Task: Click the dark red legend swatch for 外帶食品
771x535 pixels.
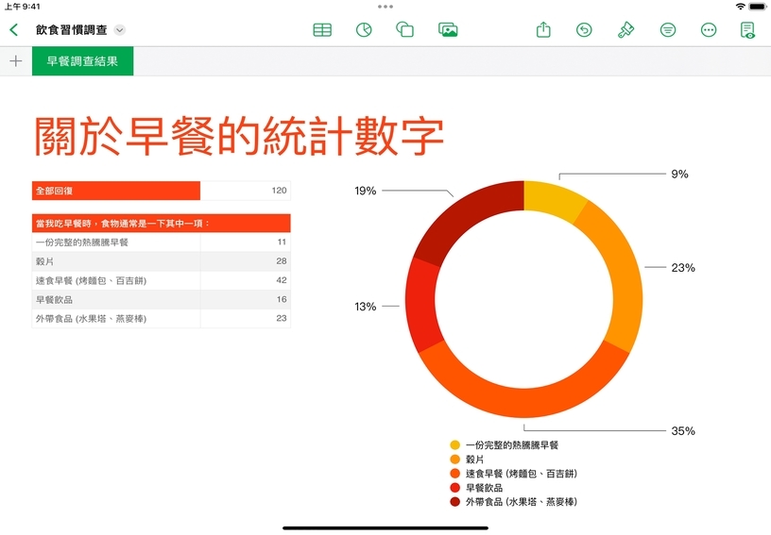Action: [x=454, y=502]
